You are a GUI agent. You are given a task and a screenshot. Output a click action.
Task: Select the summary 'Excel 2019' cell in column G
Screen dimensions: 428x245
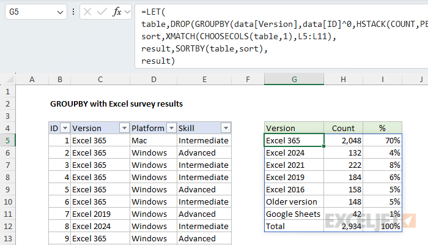[x=294, y=177]
